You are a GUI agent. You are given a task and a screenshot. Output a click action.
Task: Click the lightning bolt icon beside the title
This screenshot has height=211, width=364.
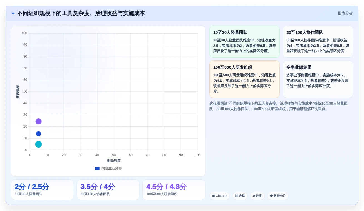point(13,13)
